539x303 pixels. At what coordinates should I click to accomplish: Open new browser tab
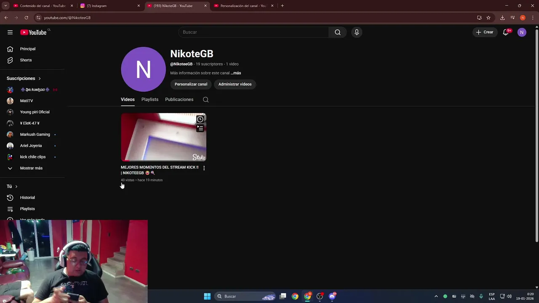click(282, 6)
